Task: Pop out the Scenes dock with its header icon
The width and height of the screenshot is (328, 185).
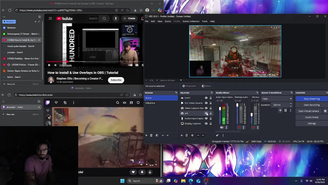Action: (176, 93)
